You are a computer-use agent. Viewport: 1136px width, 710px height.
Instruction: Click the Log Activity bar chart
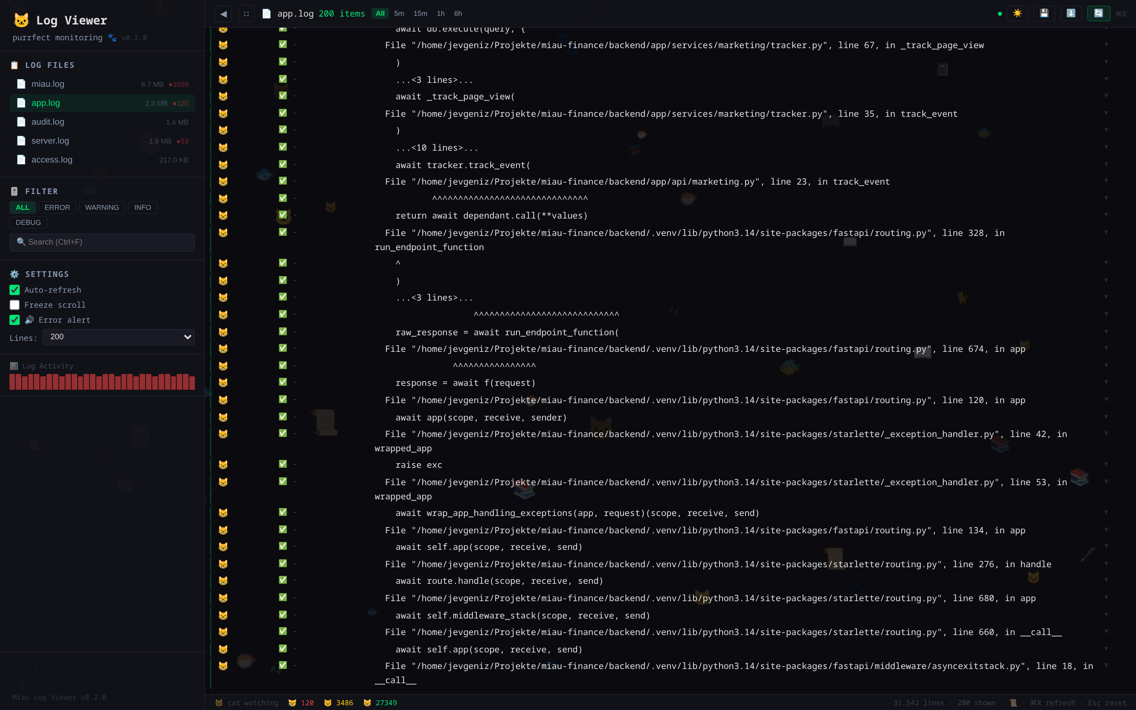click(x=102, y=382)
